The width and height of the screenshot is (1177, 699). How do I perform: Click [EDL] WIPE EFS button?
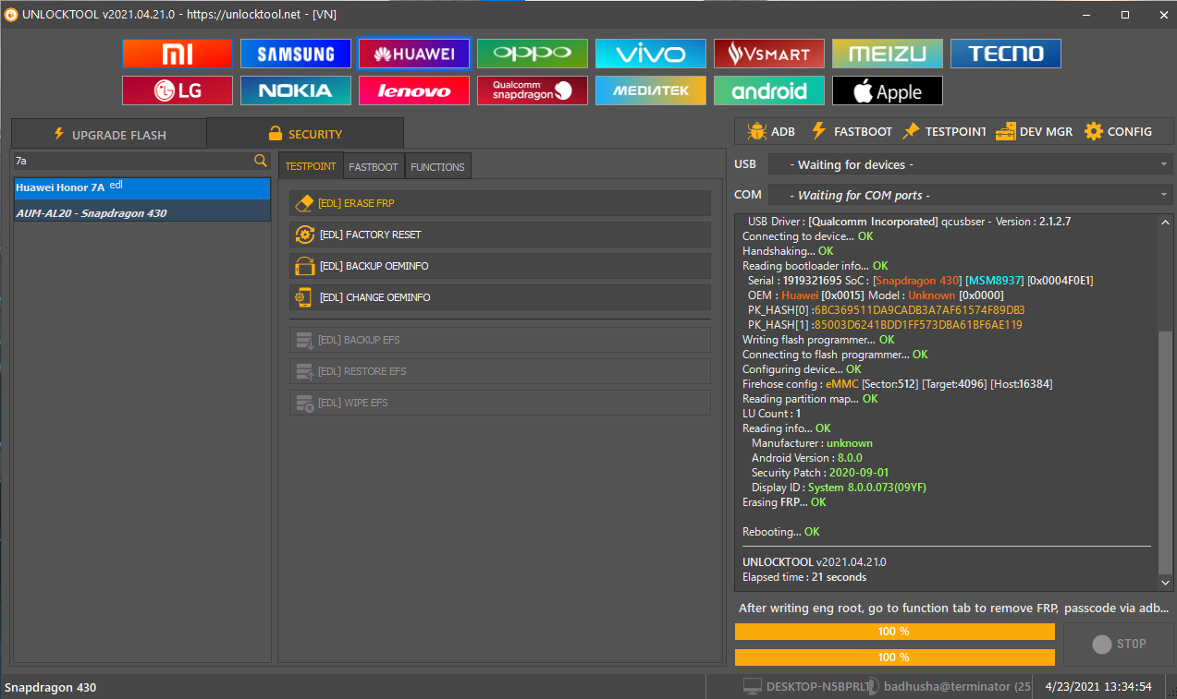500,403
